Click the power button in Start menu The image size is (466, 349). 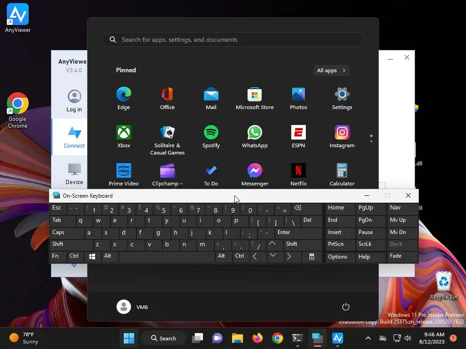pos(346,307)
